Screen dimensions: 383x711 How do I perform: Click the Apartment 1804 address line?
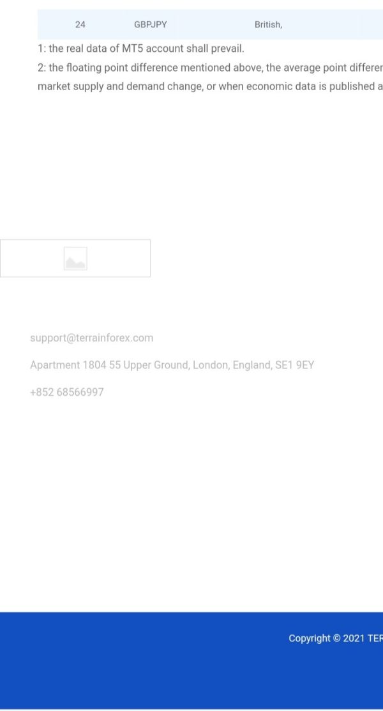172,365
